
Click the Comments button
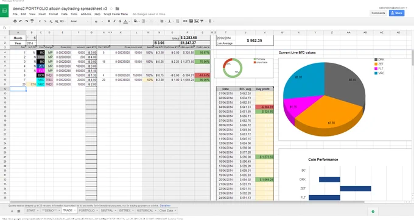click(378, 13)
